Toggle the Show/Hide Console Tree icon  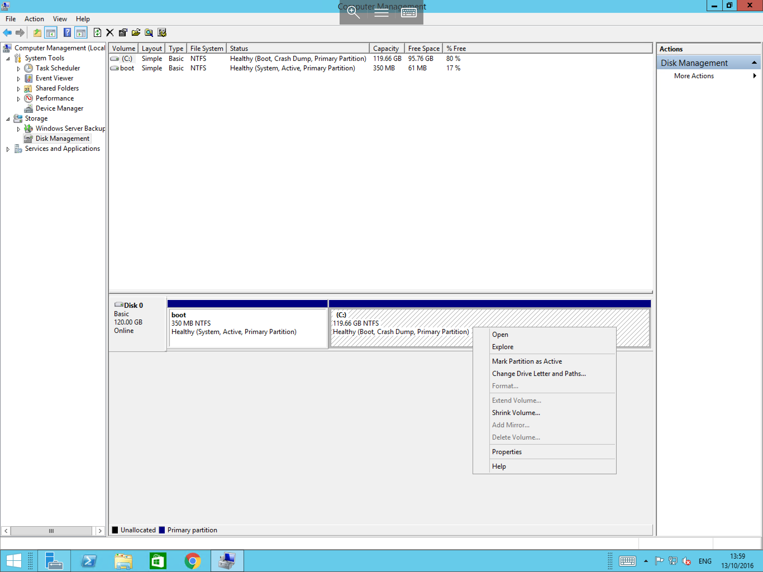(x=51, y=33)
